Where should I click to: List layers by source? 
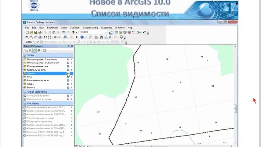(30, 50)
